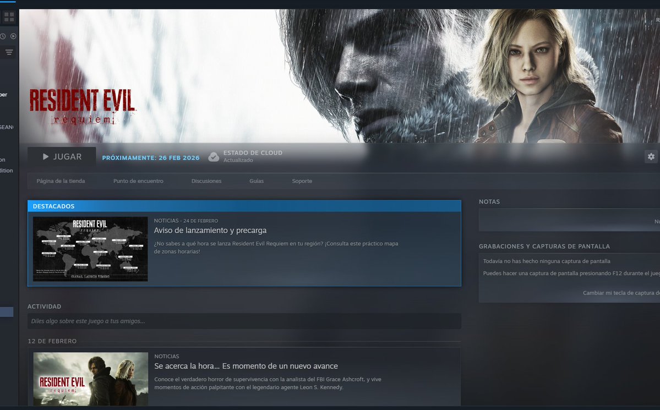The image size is (660, 410).
Task: Click the recent activity clock icon in sidebar
Action: [x=3, y=37]
